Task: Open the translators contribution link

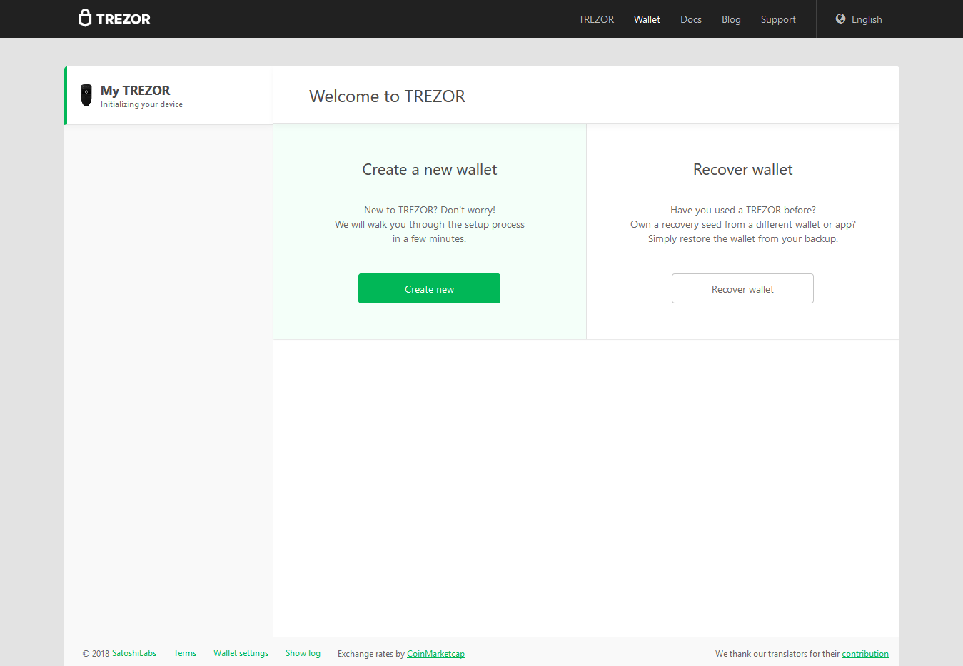Action: click(x=864, y=654)
